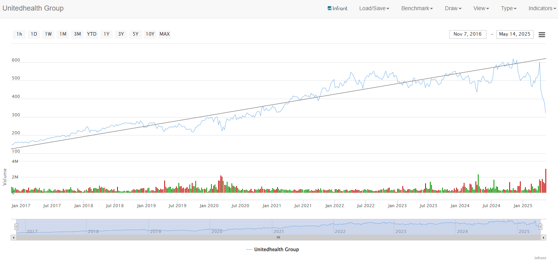Show MAX time range
Viewport: 558px width, 262px height.
click(165, 34)
